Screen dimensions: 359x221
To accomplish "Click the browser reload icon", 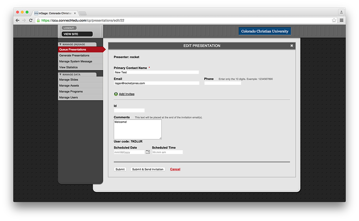I will (x=31, y=20).
